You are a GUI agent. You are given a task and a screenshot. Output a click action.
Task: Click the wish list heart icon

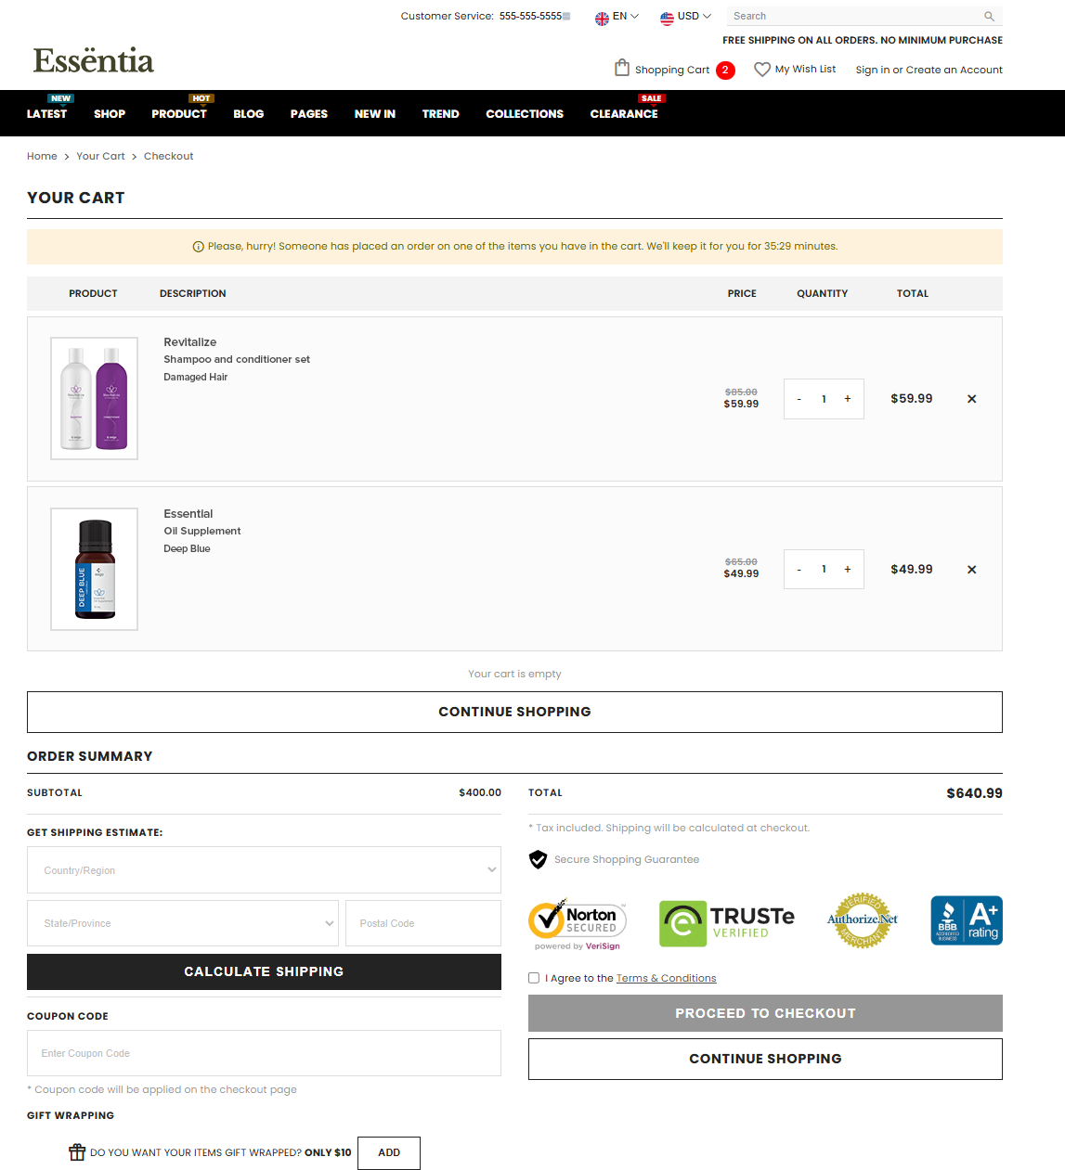tap(761, 70)
